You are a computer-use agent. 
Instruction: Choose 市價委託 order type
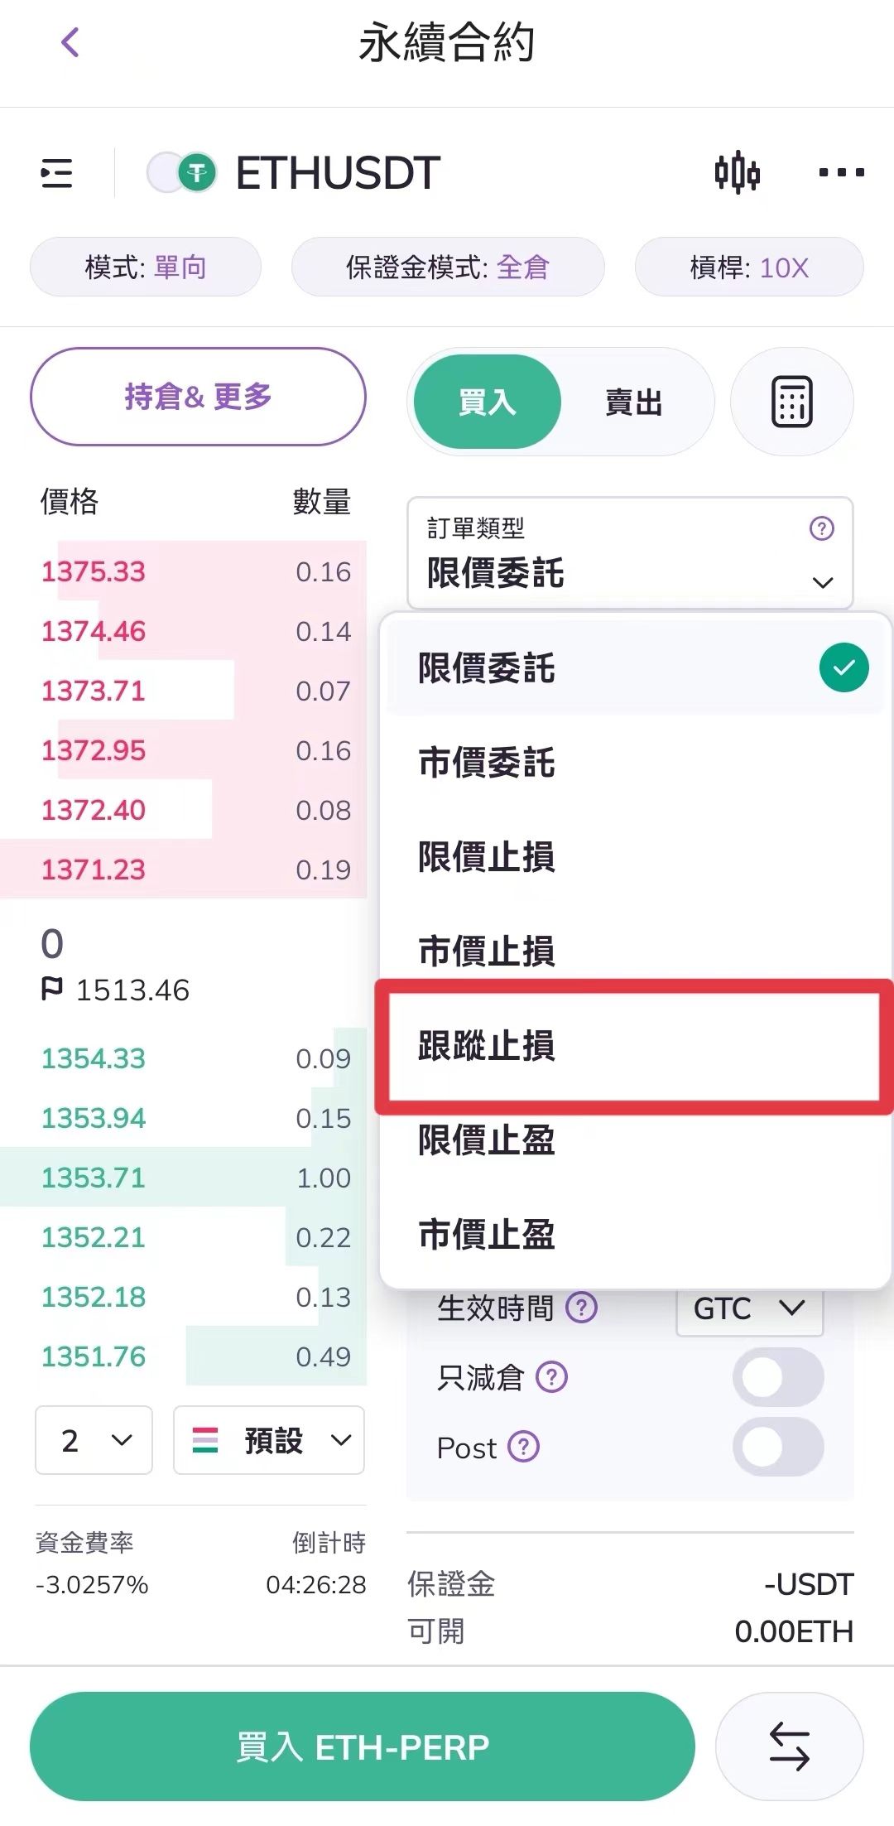click(633, 762)
